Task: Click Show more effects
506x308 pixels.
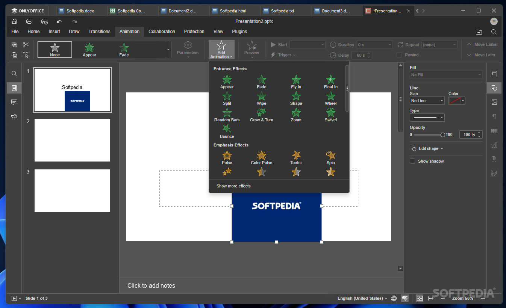Action: point(233,186)
